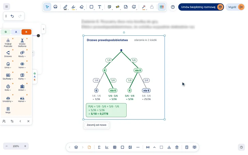Click the undo arrow
Image resolution: width=248 pixels, height=155 pixels.
coord(12,16)
